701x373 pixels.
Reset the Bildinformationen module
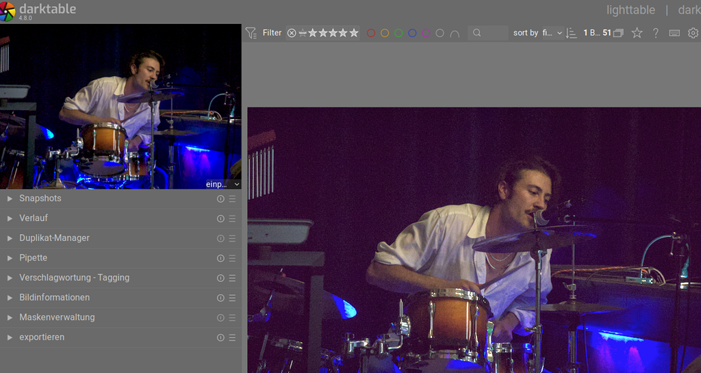(x=220, y=298)
